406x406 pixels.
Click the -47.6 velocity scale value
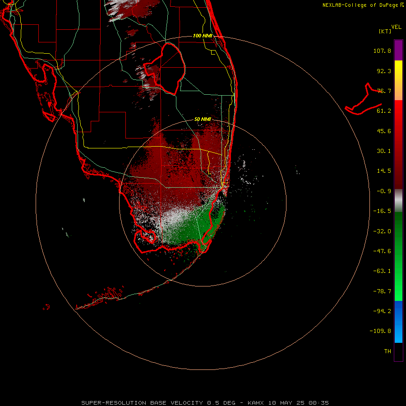pos(382,251)
